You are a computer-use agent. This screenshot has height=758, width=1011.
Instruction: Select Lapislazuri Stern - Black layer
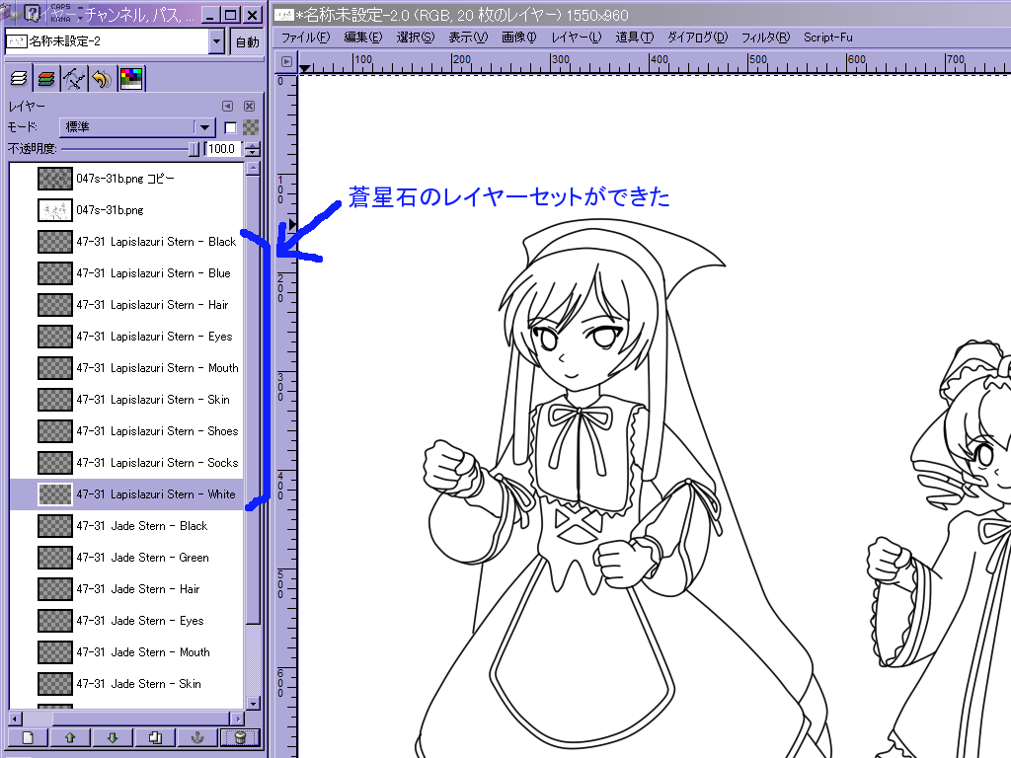pyautogui.click(x=126, y=242)
